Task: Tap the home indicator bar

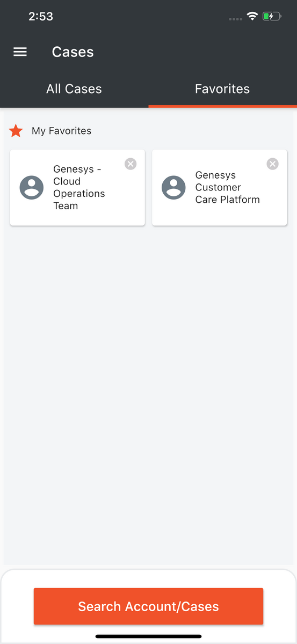Action: pyautogui.click(x=148, y=636)
